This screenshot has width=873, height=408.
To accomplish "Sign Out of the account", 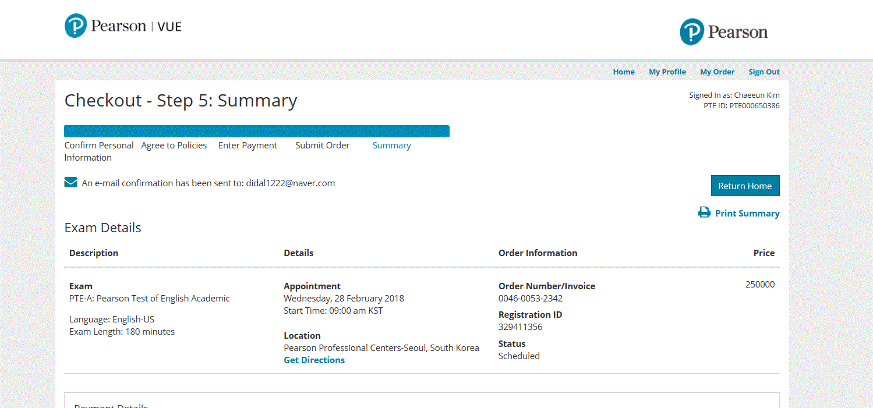I will 764,72.
